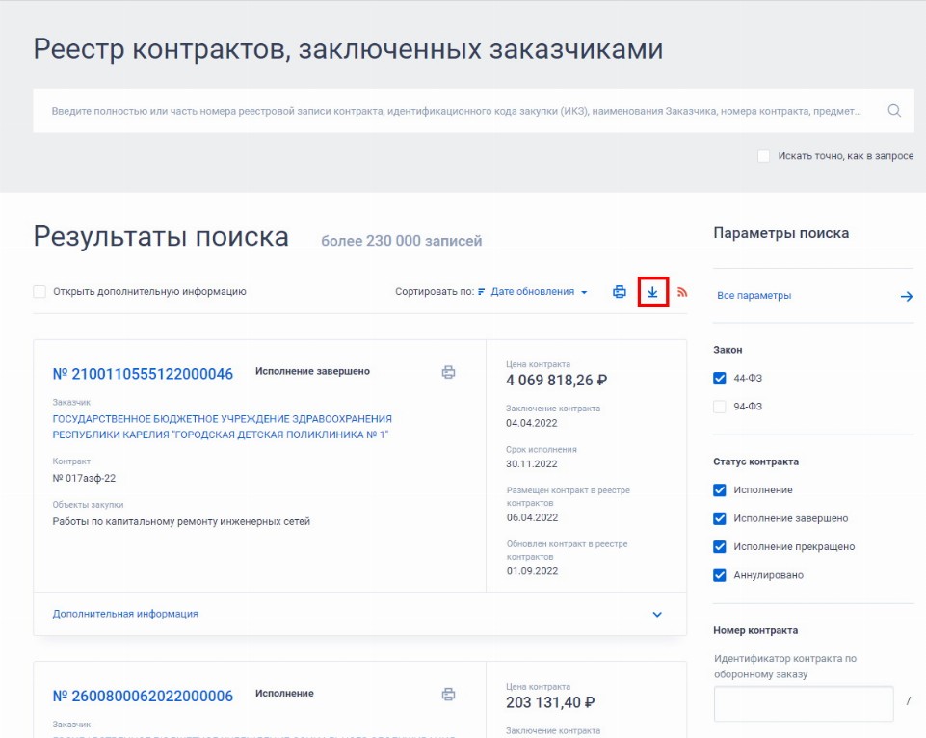The image size is (926, 738).
Task: Open the Все параметры link
Action: point(754,296)
